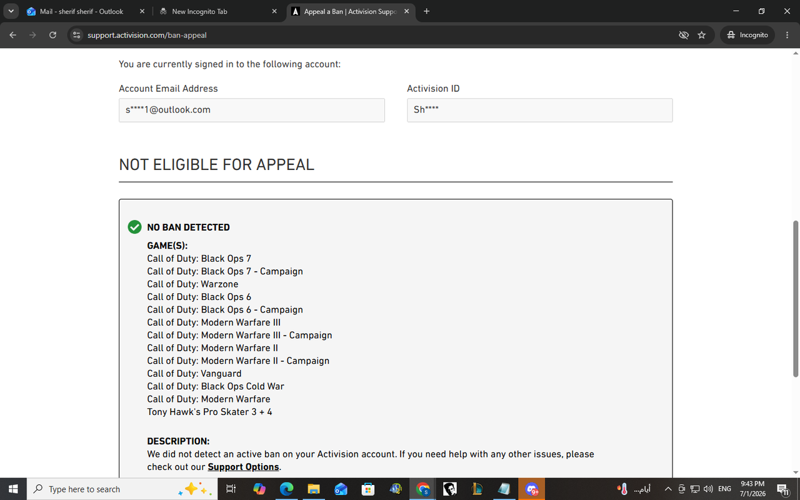Go back to the previous page
This screenshot has width=800, height=500.
13,35
